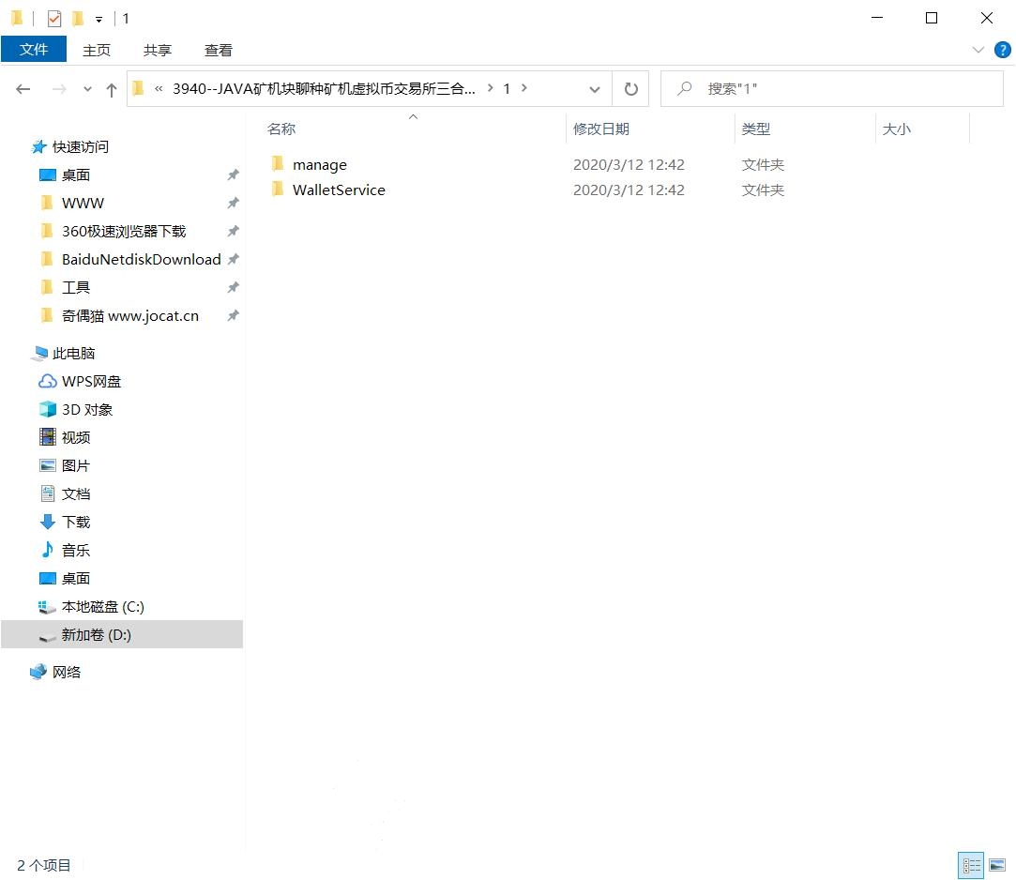
Task: Click the double-chevron breadcrumb overflow
Action: [159, 89]
